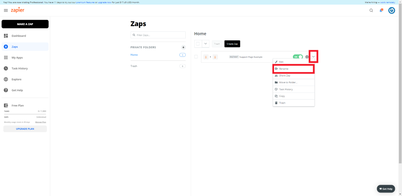This screenshot has height=196, width=402.
Task: Open the premium features link in banner
Action: tap(85, 2)
